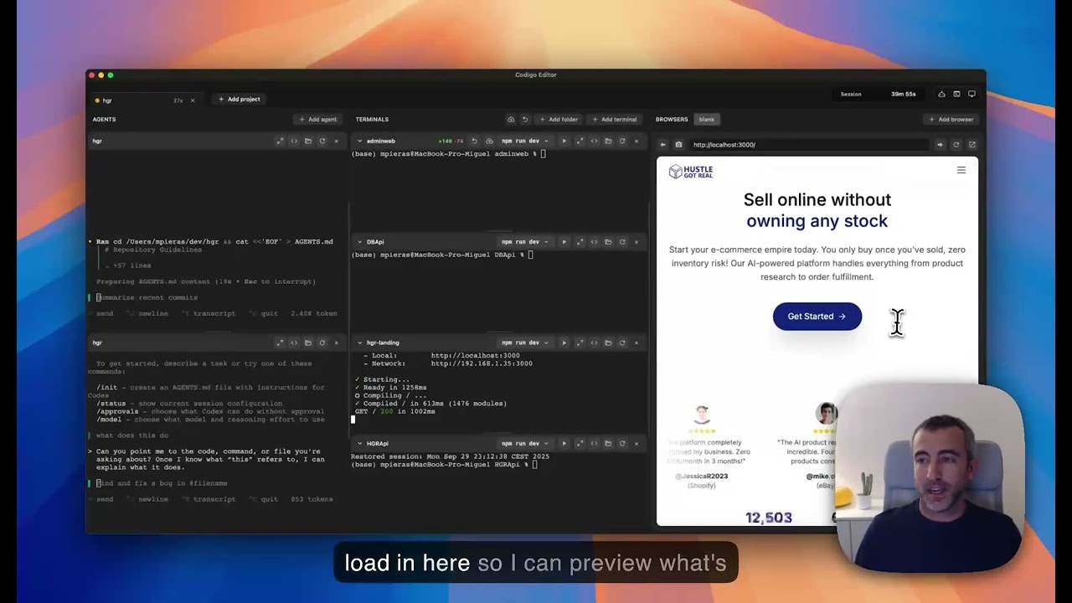Click Add agent button

[x=317, y=119]
